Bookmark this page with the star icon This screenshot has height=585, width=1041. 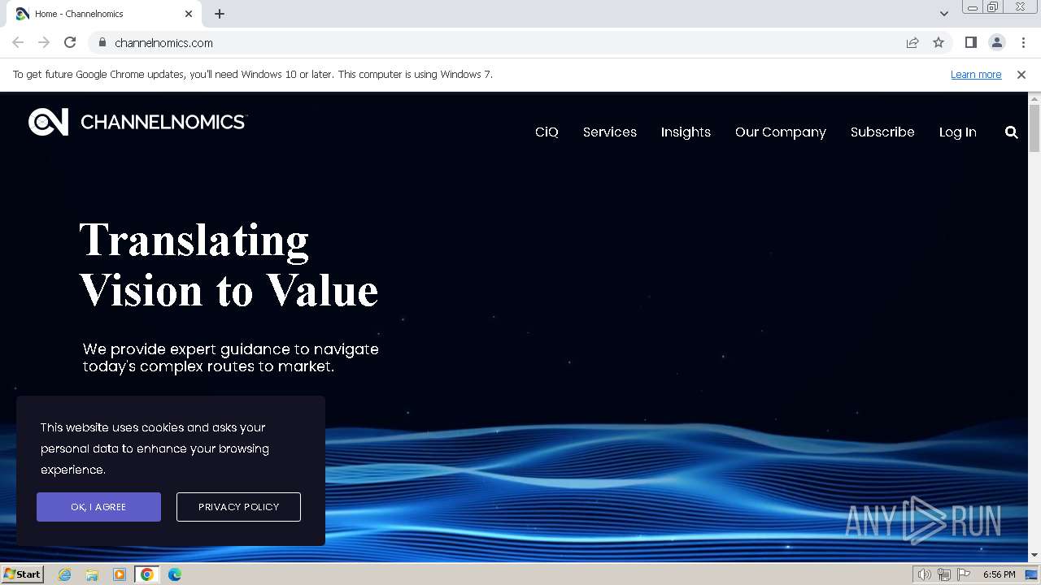[x=939, y=42]
